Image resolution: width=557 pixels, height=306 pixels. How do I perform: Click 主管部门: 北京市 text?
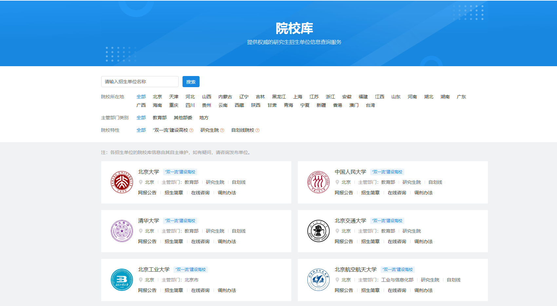point(180,280)
